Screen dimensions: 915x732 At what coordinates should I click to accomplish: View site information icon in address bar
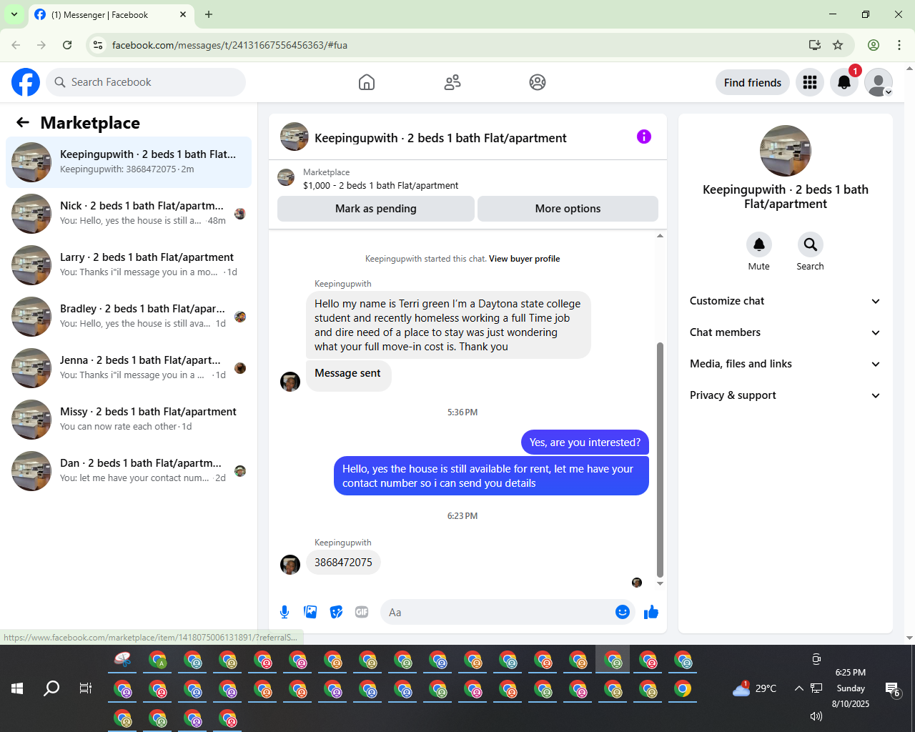(99, 45)
